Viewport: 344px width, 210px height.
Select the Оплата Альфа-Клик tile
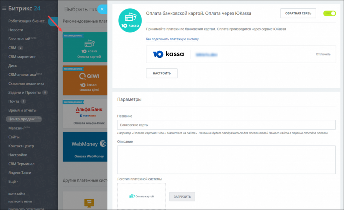[x=85, y=114]
